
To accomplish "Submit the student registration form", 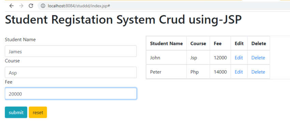I will 16,112.
